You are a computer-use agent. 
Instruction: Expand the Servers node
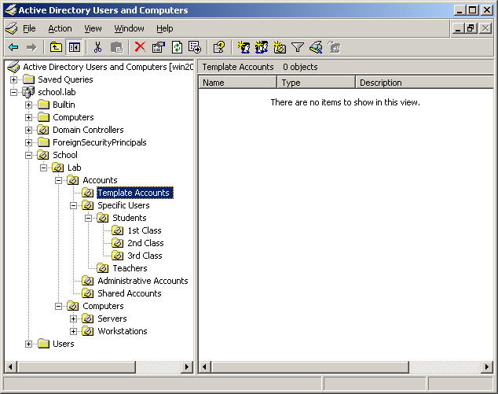coord(73,319)
